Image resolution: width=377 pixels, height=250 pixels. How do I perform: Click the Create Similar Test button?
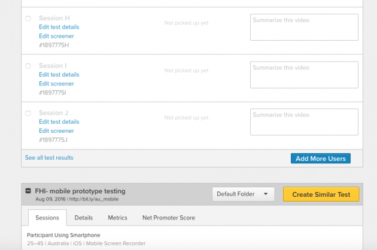321,194
